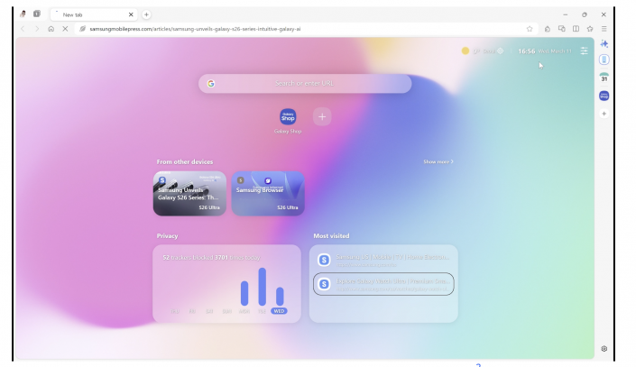Image resolution: width=636 pixels, height=367 pixels.
Task: Open Galaxy Shop in the right sidebar
Action: pyautogui.click(x=604, y=96)
